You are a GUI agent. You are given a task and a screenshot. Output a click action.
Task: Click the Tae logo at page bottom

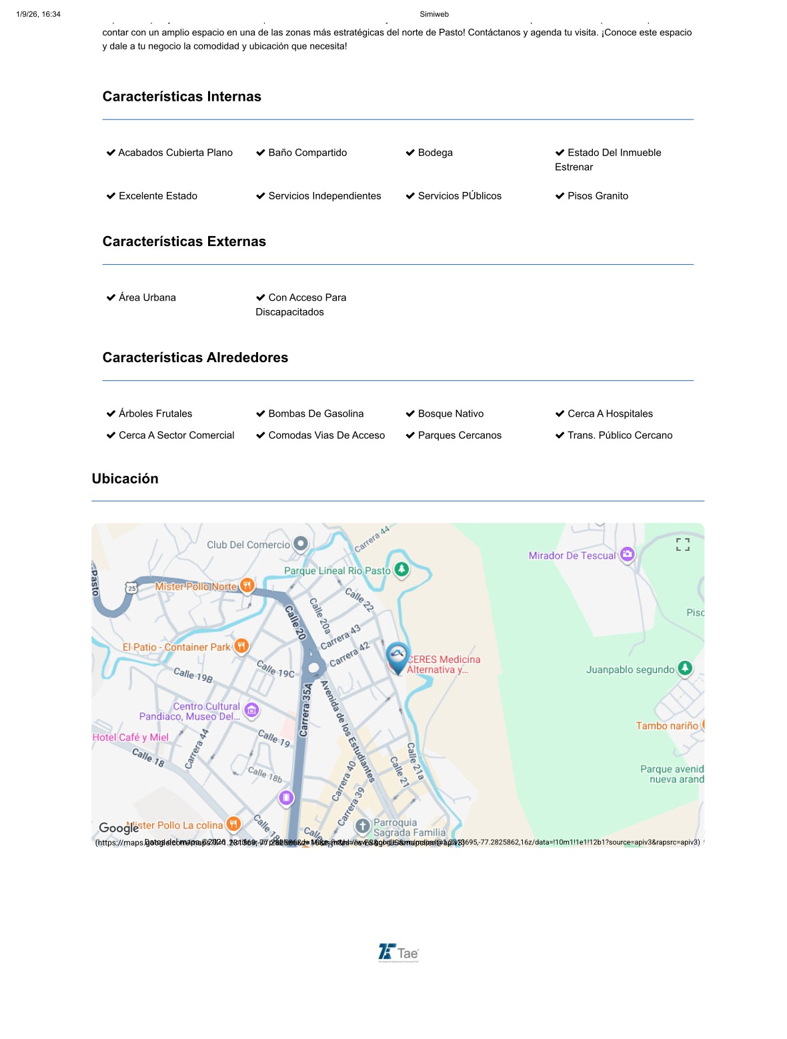[398, 952]
